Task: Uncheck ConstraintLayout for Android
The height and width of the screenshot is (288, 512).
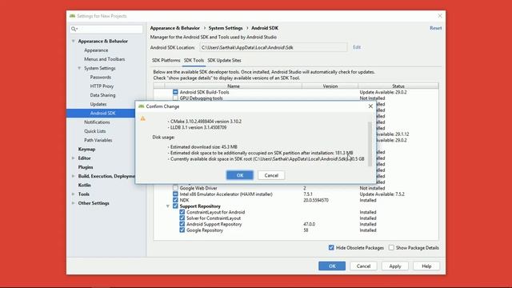Action: click(x=182, y=212)
